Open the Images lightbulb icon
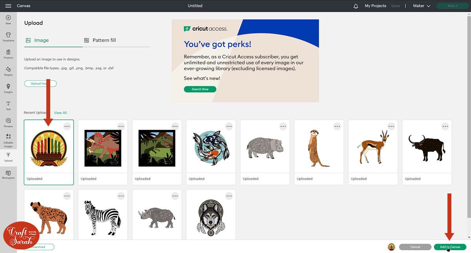This screenshot has height=253, width=471. click(8, 89)
